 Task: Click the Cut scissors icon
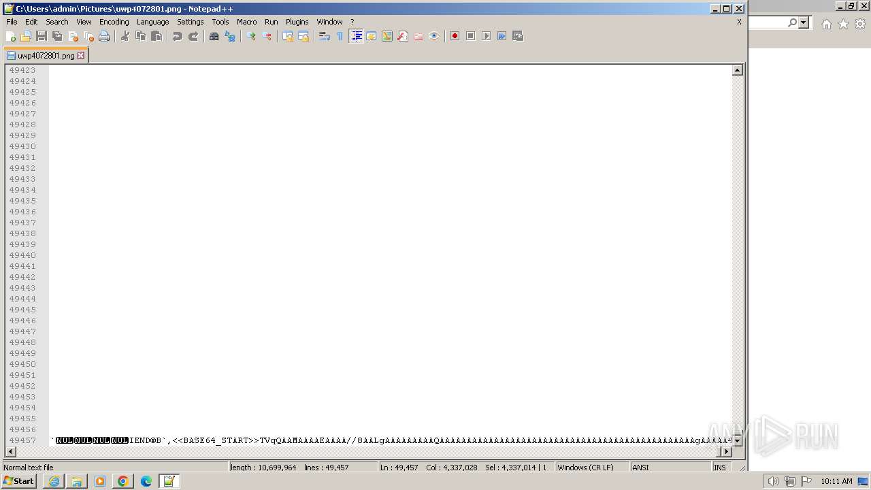click(125, 36)
